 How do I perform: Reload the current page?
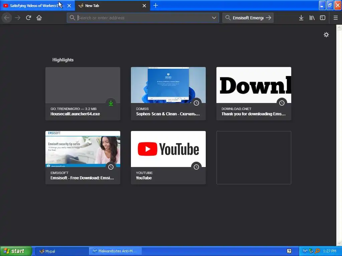[x=28, y=18]
